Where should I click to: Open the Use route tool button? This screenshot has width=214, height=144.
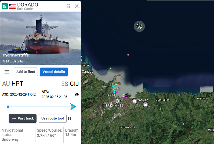tap(53, 118)
